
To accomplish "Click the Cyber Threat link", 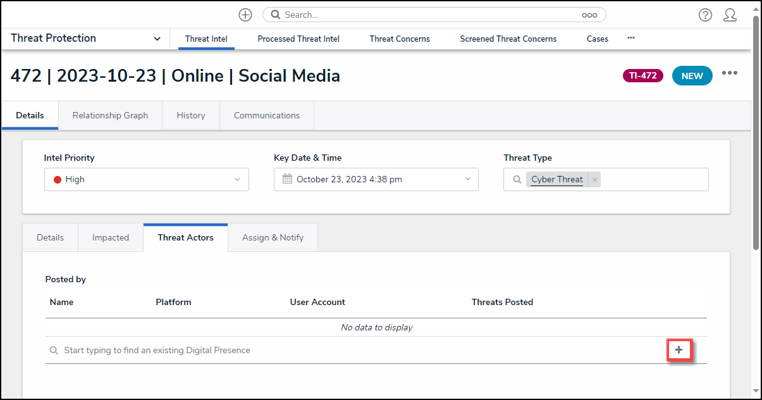I will (x=556, y=180).
